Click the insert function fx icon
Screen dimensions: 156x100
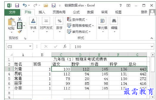pyautogui.click(x=65, y=46)
